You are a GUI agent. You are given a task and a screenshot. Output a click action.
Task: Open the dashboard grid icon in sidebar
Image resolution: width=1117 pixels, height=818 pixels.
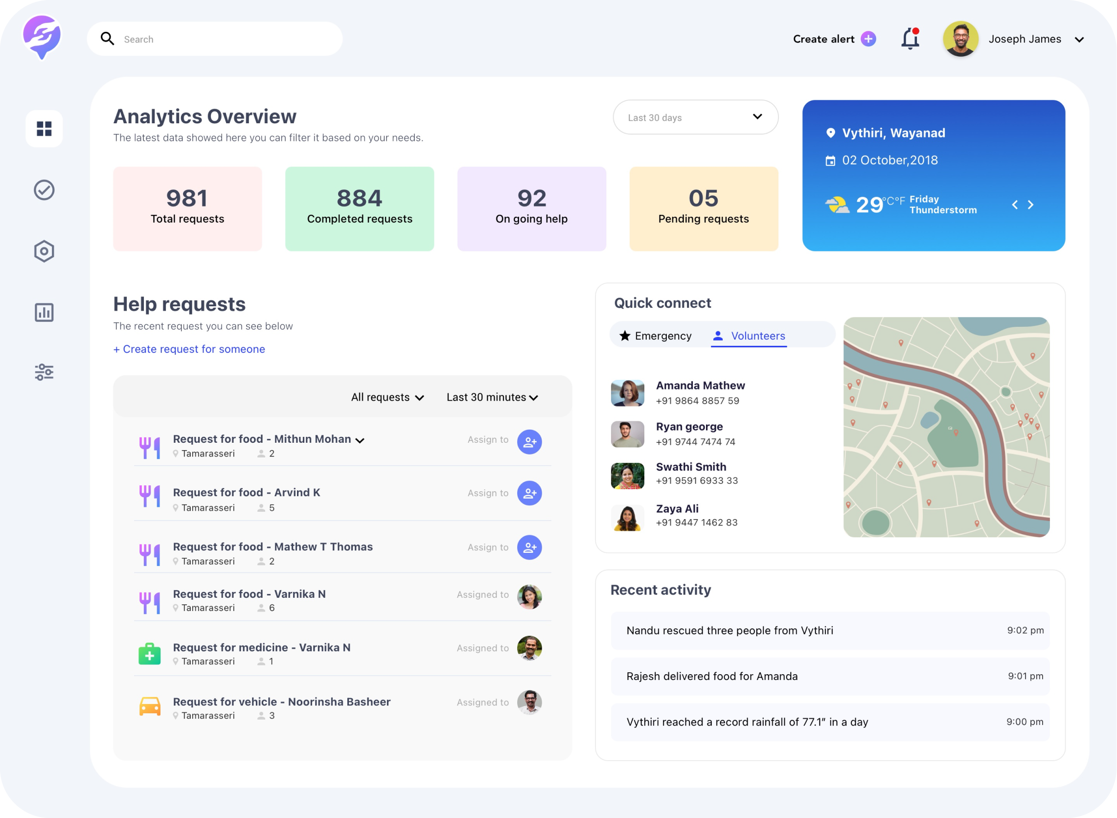point(44,129)
